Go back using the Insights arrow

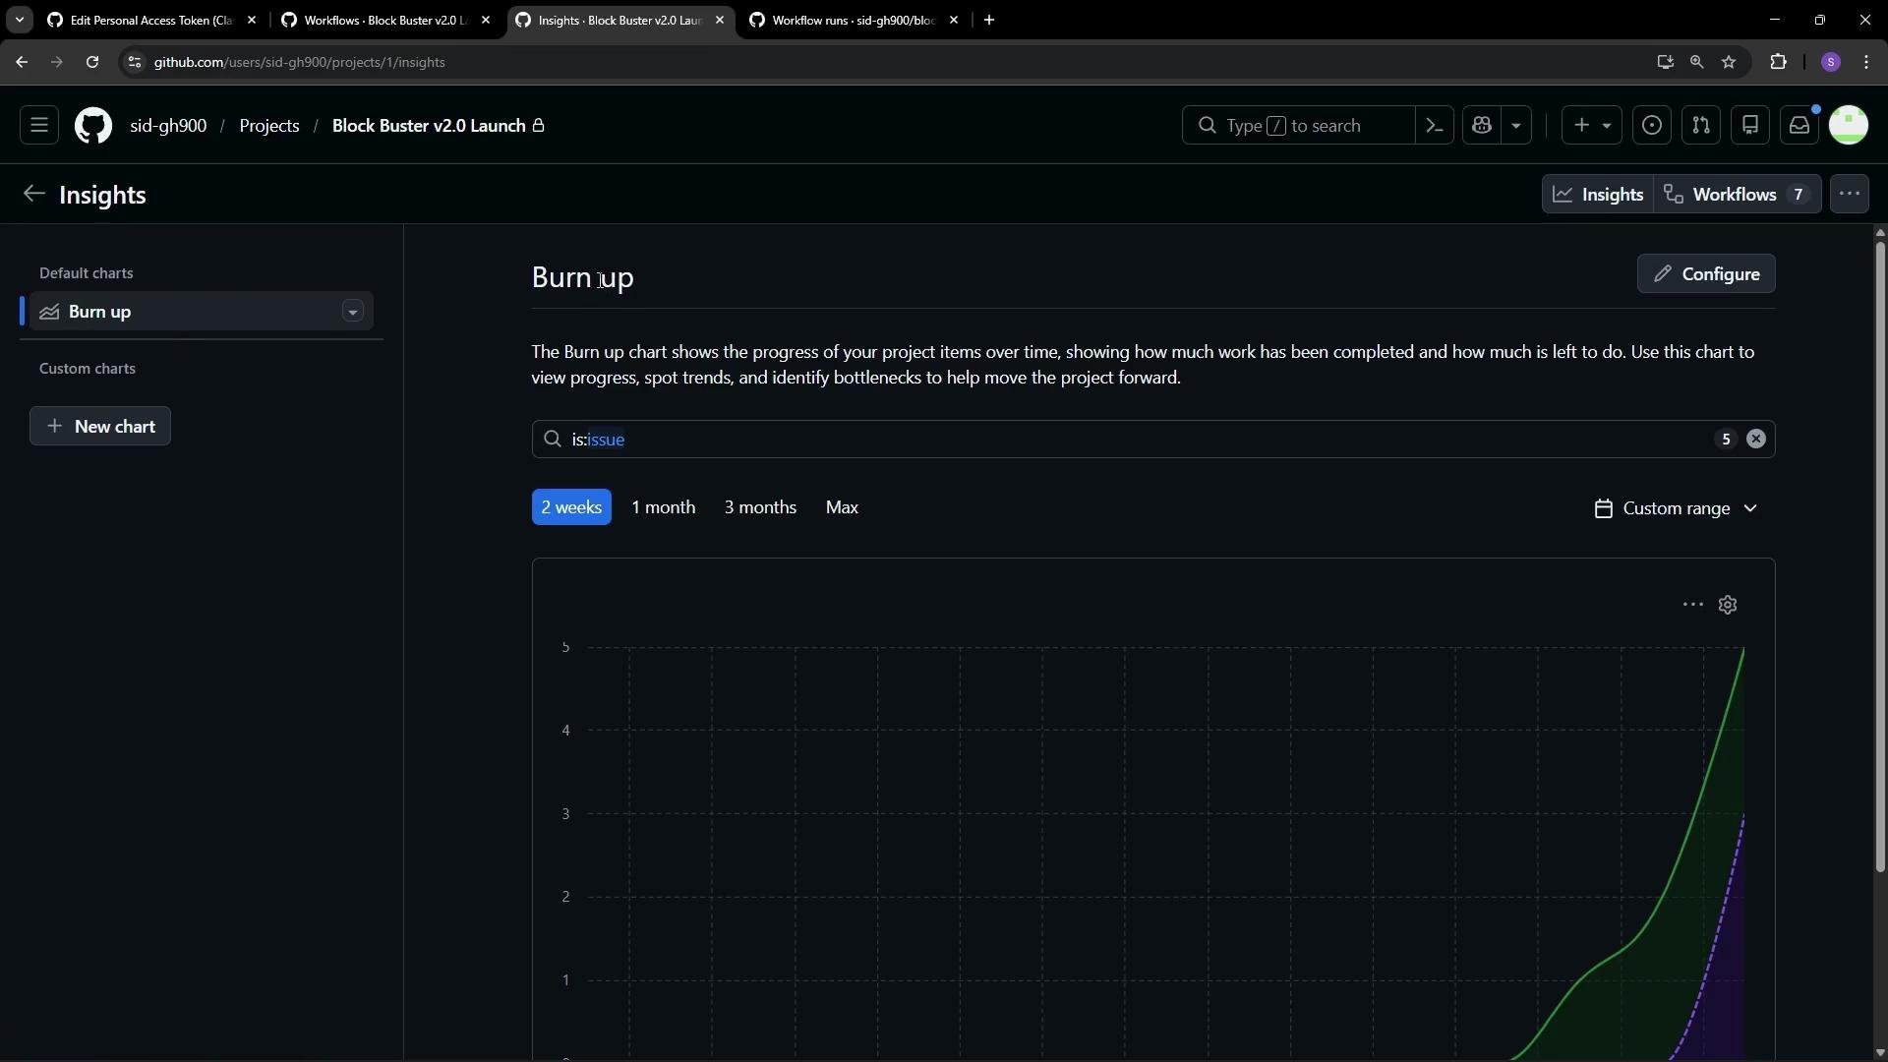pos(34,194)
